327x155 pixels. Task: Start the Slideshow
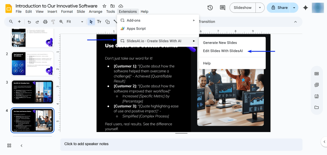(x=243, y=8)
